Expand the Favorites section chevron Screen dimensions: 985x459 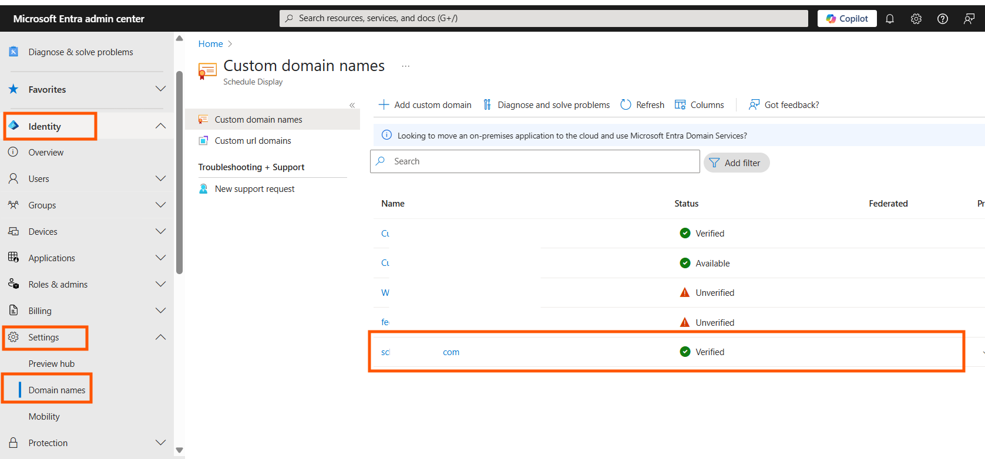160,89
